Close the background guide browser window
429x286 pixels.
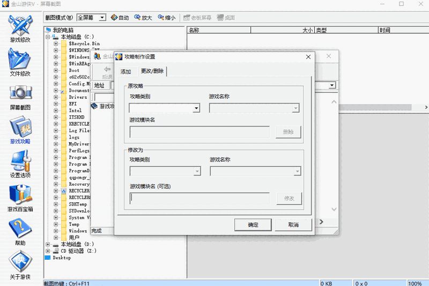point(329,56)
